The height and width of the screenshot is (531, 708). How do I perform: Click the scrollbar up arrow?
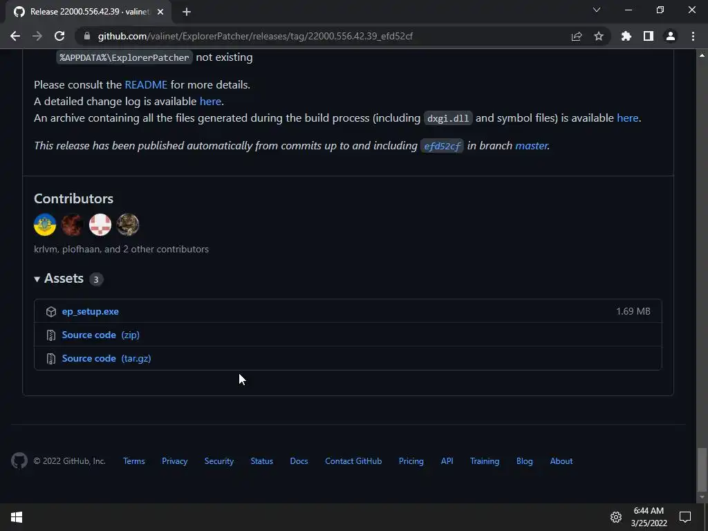tap(702, 55)
